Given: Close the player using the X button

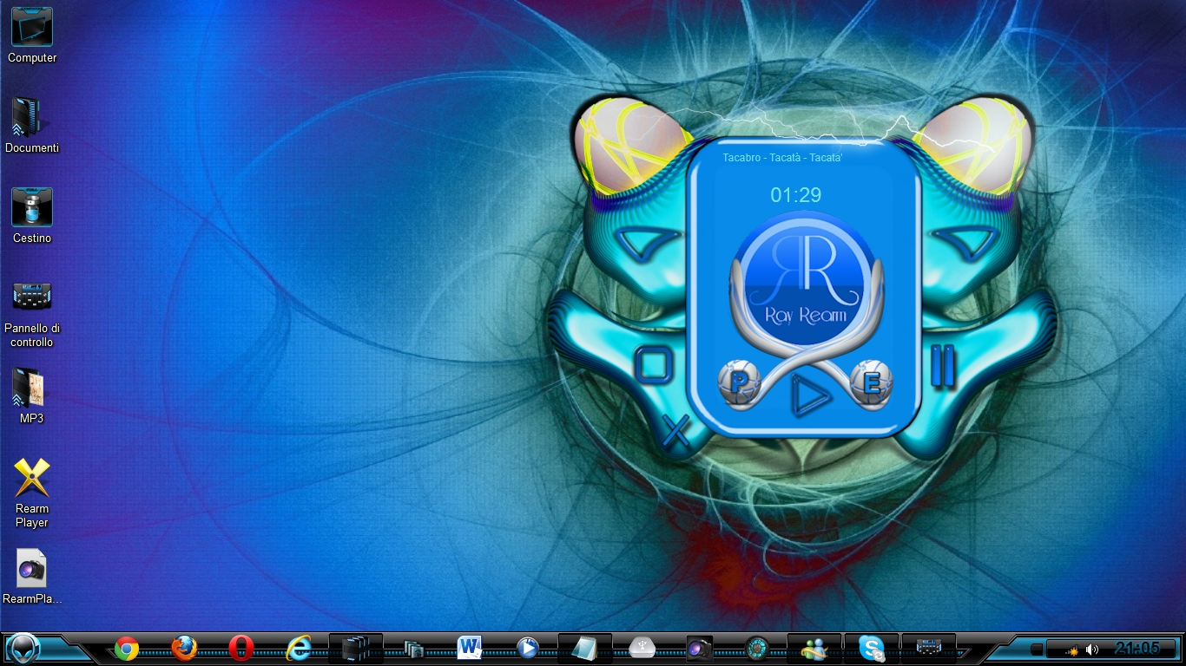Looking at the screenshot, I should 675,430.
